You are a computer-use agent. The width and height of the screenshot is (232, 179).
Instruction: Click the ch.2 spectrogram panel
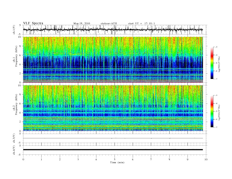(x=113, y=108)
